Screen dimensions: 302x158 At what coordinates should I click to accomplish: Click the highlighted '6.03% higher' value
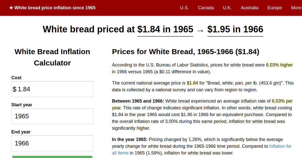coord(279,65)
